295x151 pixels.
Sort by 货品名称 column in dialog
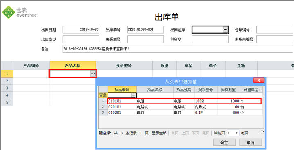pos(155,90)
